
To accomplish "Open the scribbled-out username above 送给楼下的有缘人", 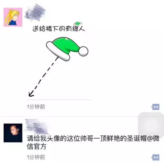I will 35,12.
